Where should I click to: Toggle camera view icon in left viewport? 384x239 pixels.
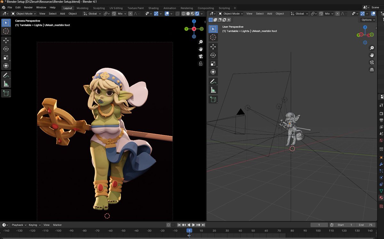[x=201, y=56]
